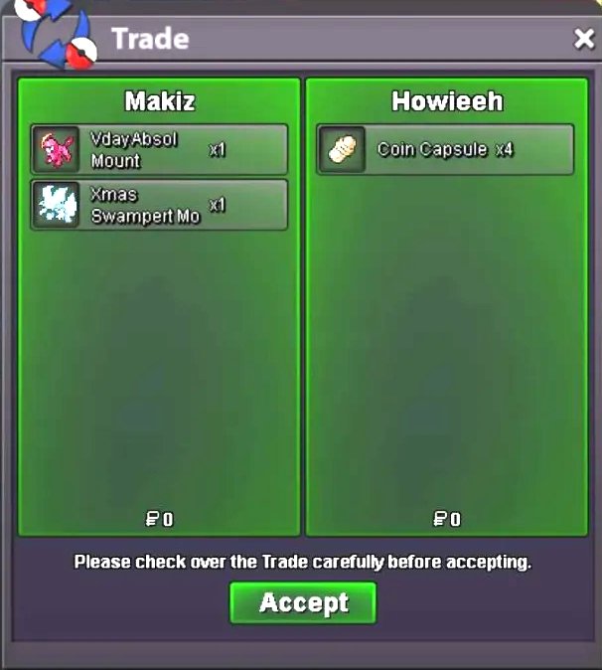This screenshot has height=670, width=602.
Task: Click the Trade window title text
Action: pos(150,39)
